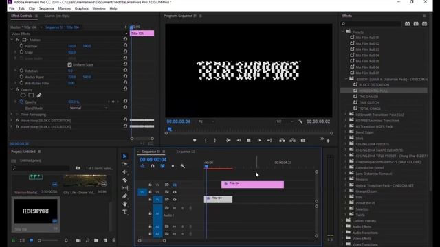Open the Sequence menu
The height and width of the screenshot is (247, 440).
click(47, 8)
